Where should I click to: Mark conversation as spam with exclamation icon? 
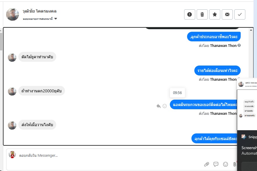click(189, 15)
